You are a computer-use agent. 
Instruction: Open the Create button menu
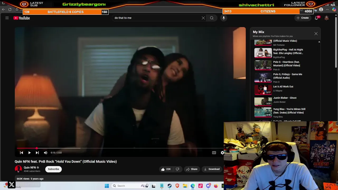click(303, 18)
